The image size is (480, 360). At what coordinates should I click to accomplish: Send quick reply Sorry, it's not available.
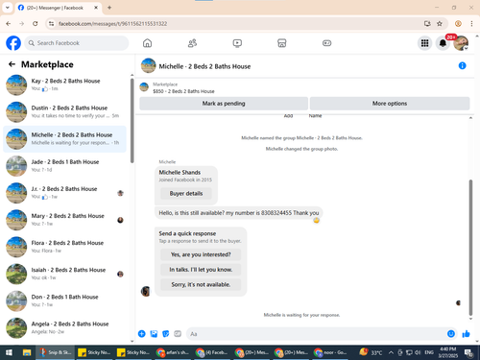click(201, 284)
